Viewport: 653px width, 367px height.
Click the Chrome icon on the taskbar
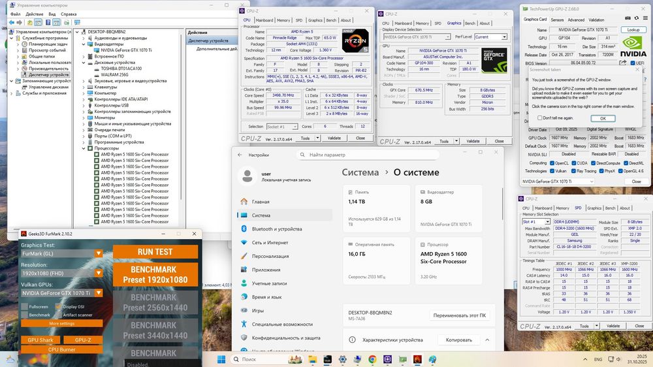coord(372,359)
